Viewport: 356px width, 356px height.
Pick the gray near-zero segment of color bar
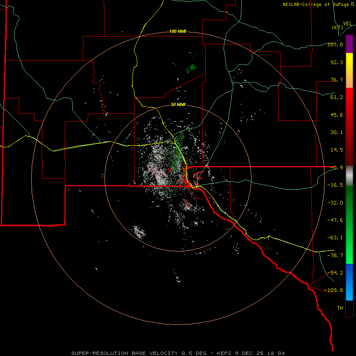349,176
